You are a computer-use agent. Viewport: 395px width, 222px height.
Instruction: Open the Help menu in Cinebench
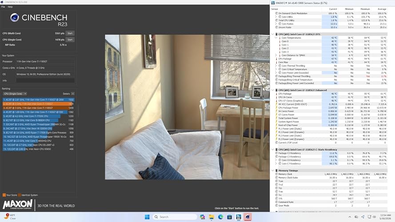click(x=10, y=7)
